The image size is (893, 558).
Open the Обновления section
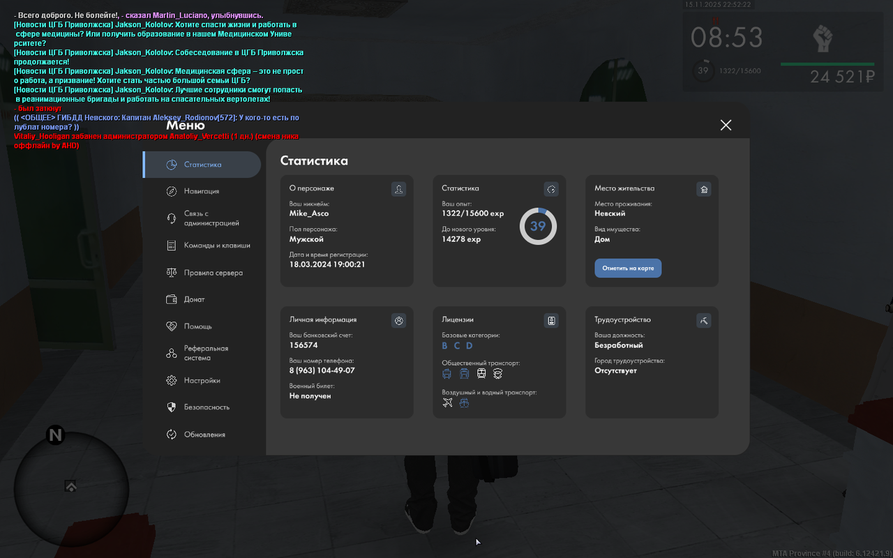coord(204,435)
